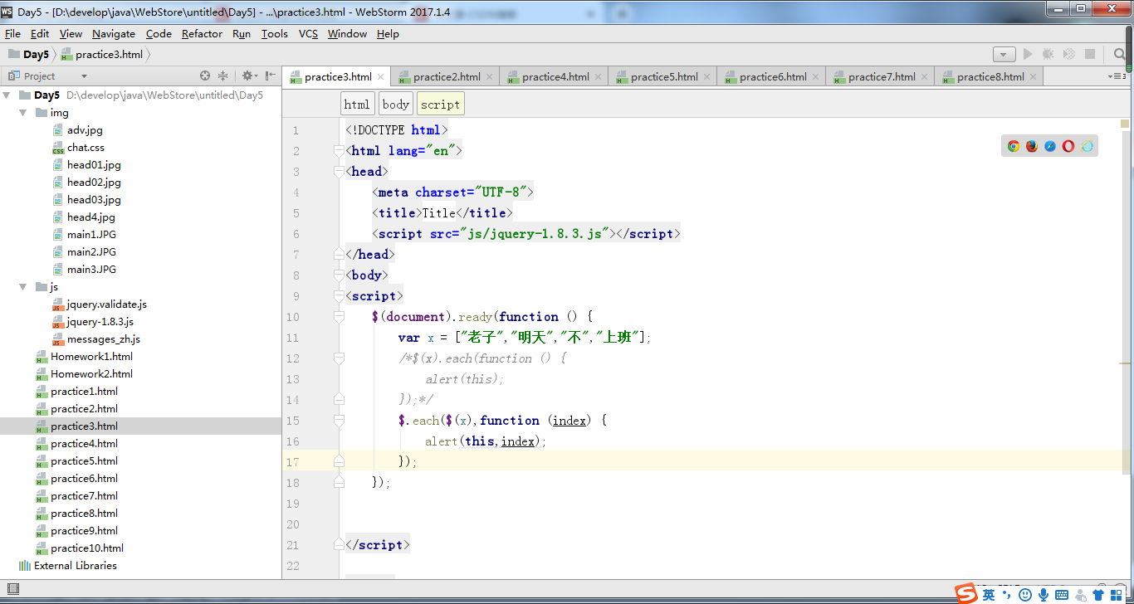This screenshot has width=1134, height=604.
Task: Open Search Everywhere magnifier icon
Action: tap(1120, 54)
